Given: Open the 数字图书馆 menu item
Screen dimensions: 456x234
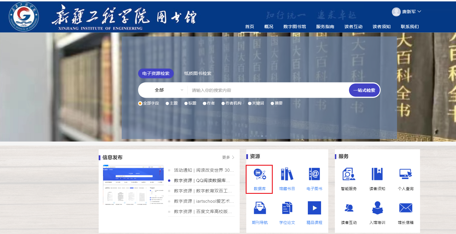Looking at the screenshot, I should (295, 27).
